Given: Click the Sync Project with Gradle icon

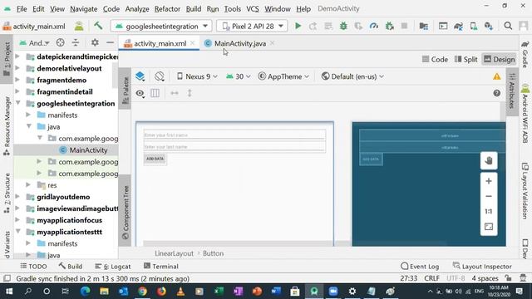Looking at the screenshot, I should coord(458,26).
